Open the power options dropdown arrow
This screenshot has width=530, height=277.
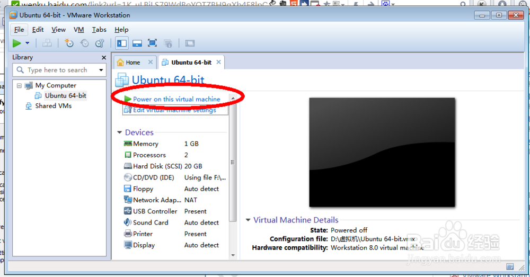[x=28, y=43]
